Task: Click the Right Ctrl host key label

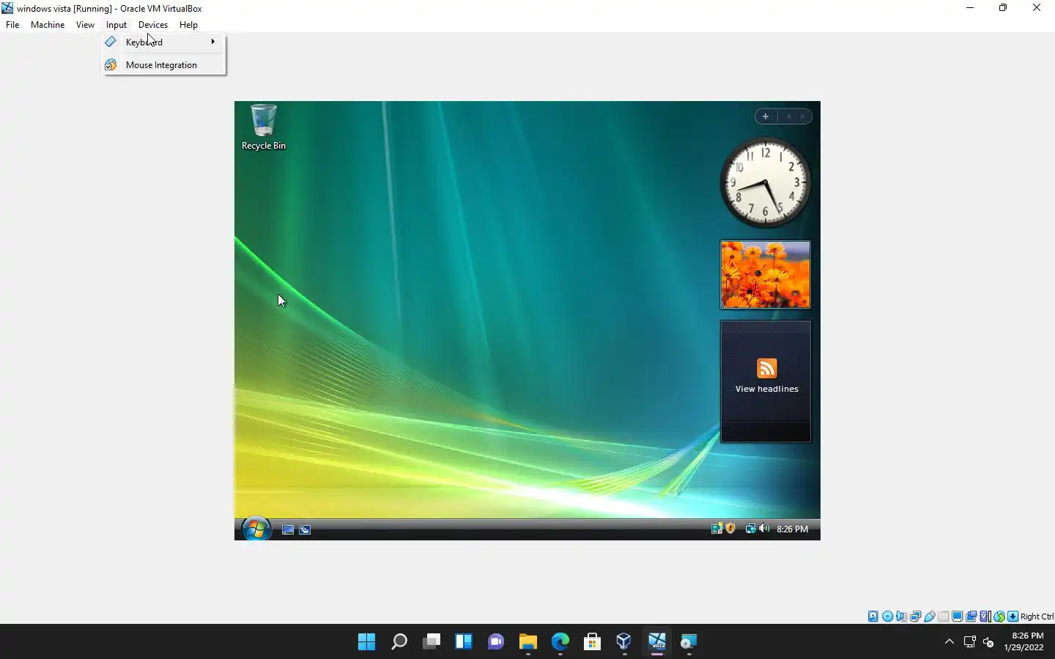Action: (1037, 617)
